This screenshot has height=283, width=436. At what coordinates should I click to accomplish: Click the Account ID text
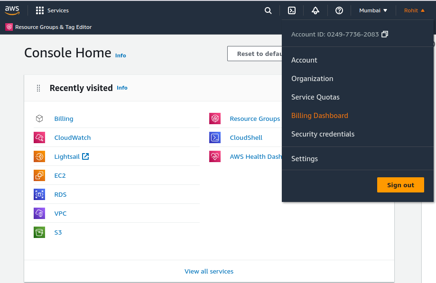[335, 34]
